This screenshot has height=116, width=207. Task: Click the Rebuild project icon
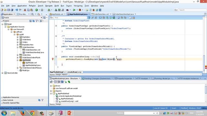(59, 10)
